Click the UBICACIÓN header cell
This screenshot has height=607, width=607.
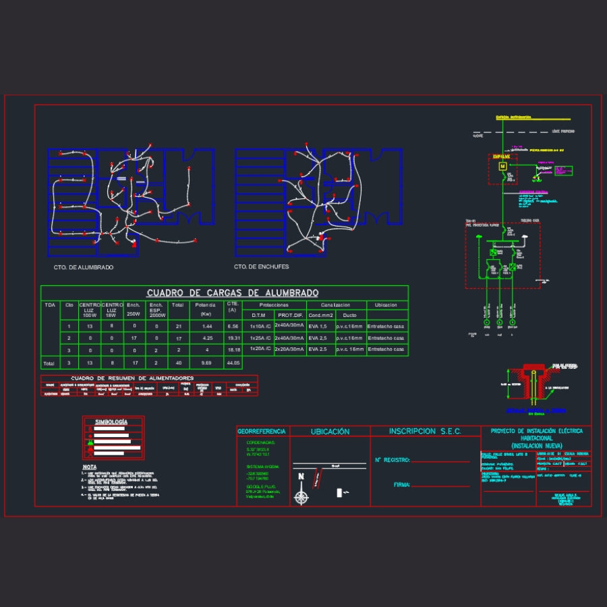pos(330,432)
